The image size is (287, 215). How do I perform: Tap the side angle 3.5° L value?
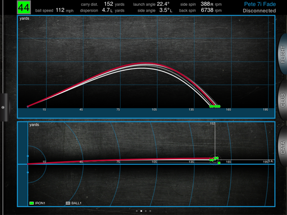click(166, 10)
